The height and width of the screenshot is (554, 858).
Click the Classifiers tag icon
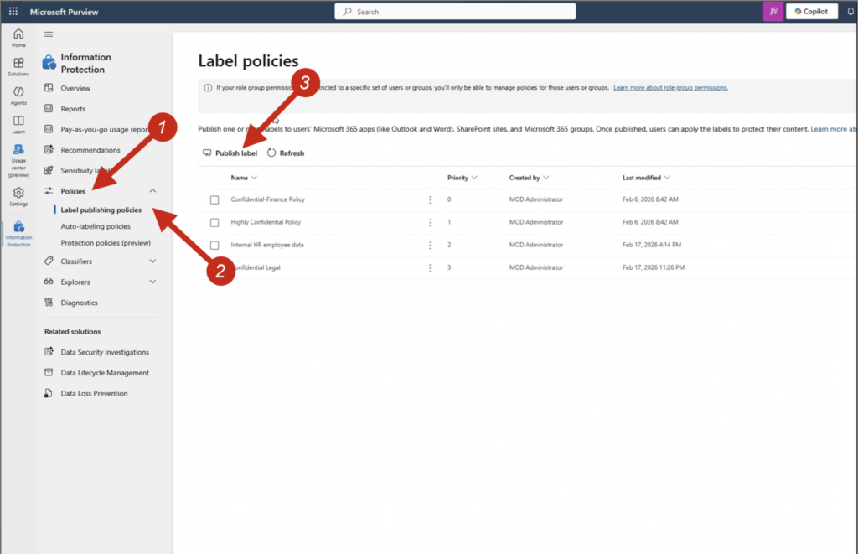click(49, 261)
